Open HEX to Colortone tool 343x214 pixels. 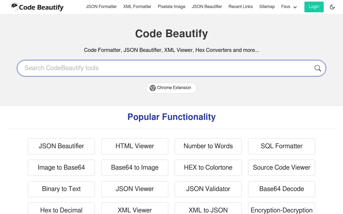pyautogui.click(x=208, y=168)
